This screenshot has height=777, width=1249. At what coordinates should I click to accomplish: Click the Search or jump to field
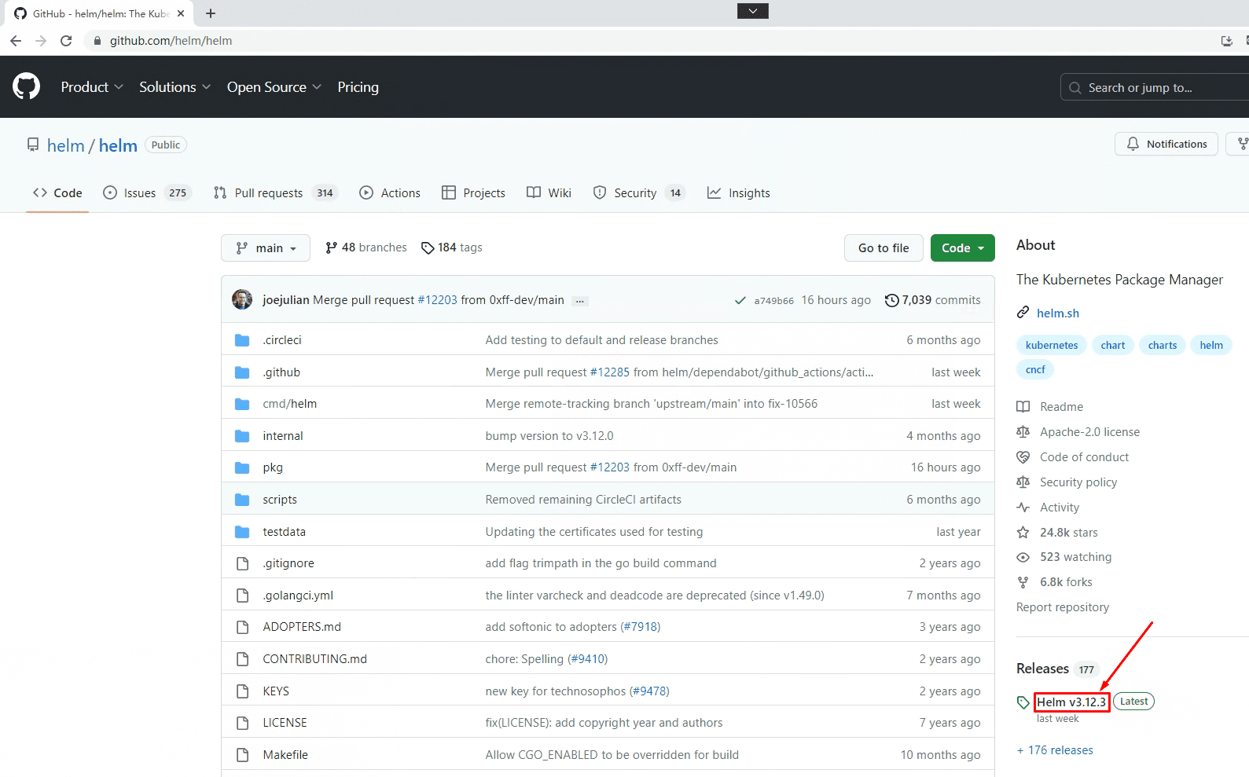pos(1154,87)
